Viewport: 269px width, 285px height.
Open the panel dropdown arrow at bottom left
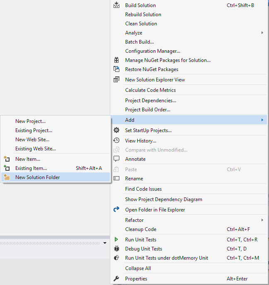pos(105,243)
